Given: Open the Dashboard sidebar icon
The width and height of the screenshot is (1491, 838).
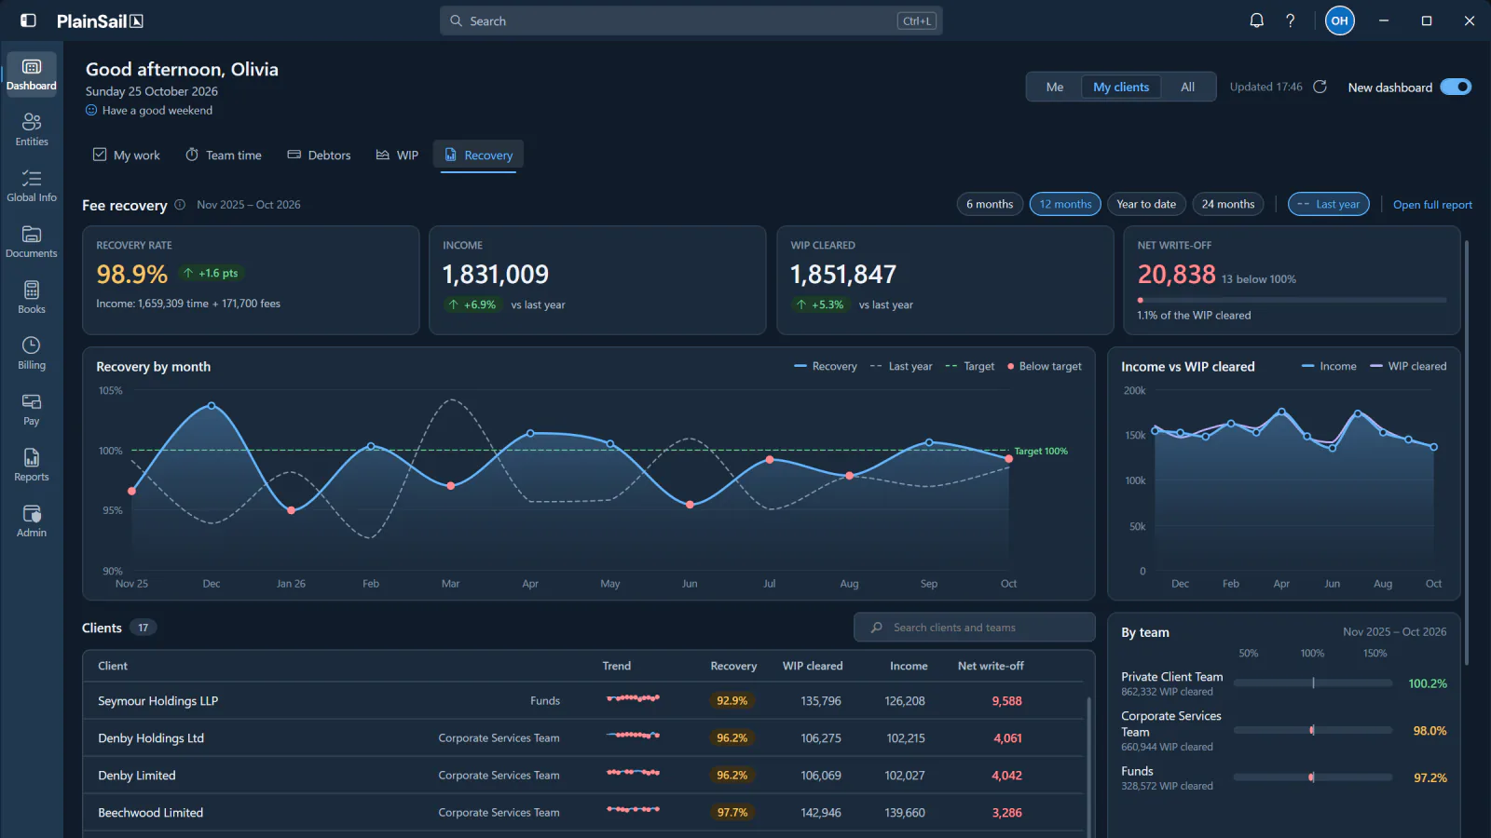Looking at the screenshot, I should click(x=32, y=74).
